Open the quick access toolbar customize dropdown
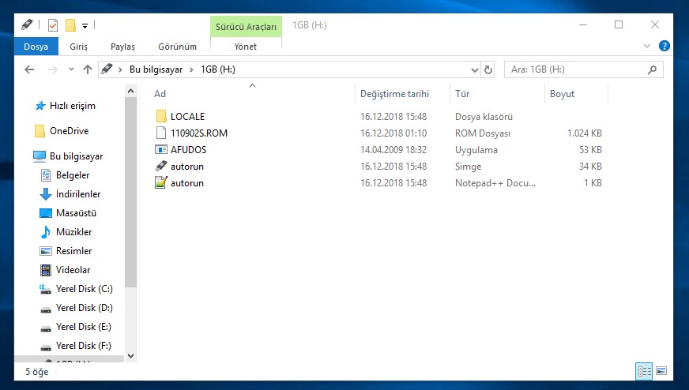 click(x=85, y=26)
